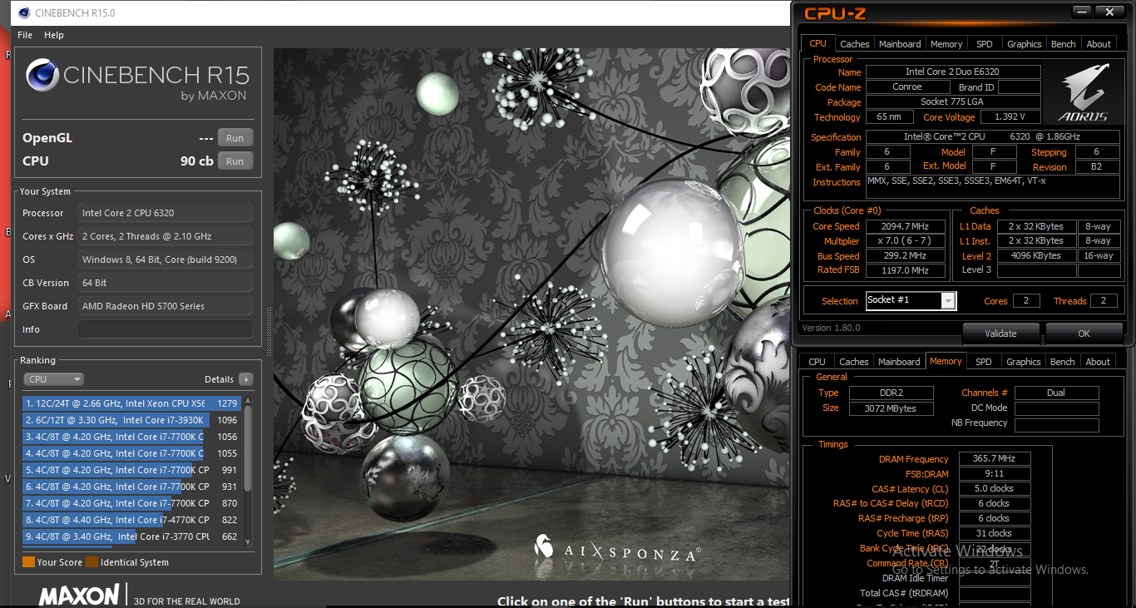Select ranking entry i7-4770K score 822
1136x608 pixels.
[x=131, y=520]
